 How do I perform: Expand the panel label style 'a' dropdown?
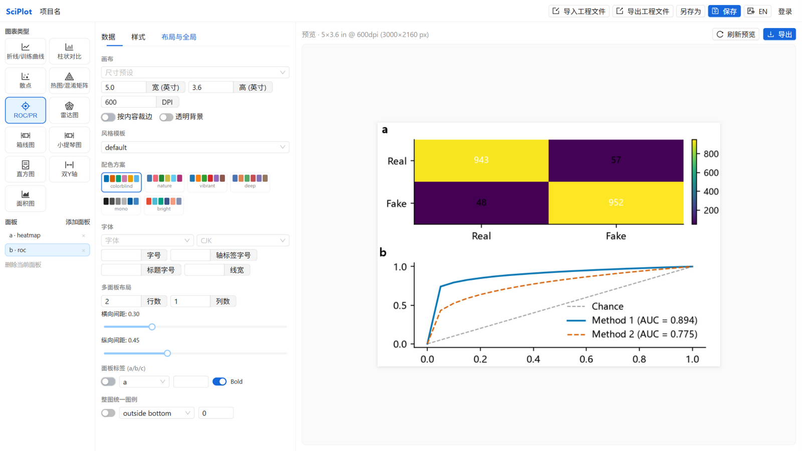coord(144,382)
